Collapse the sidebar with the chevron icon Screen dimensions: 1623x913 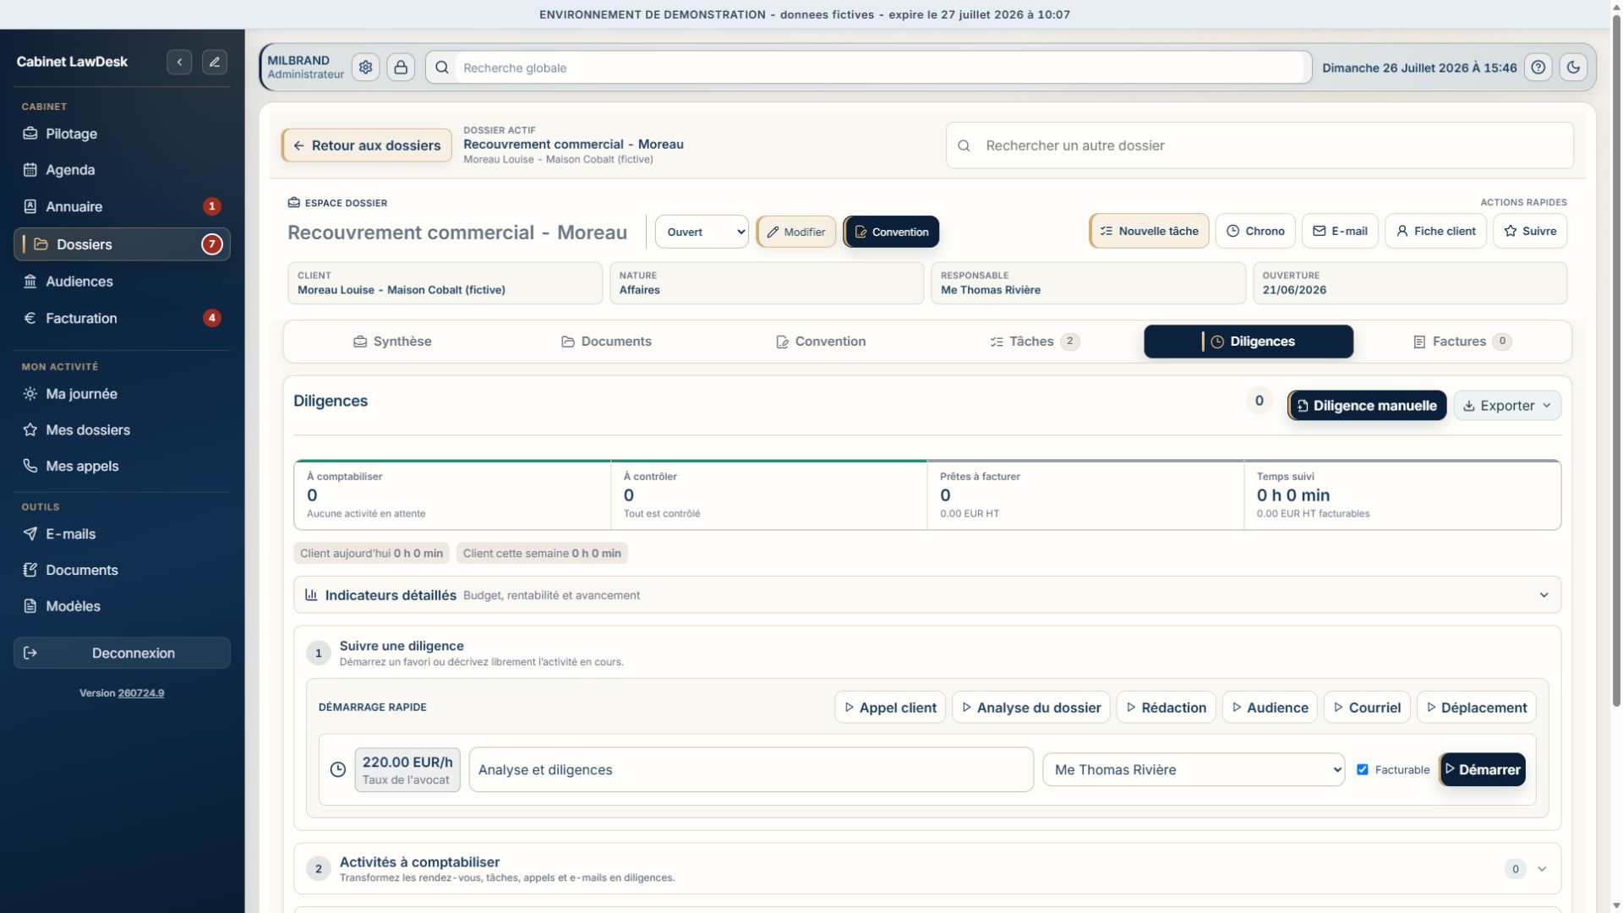pyautogui.click(x=179, y=62)
